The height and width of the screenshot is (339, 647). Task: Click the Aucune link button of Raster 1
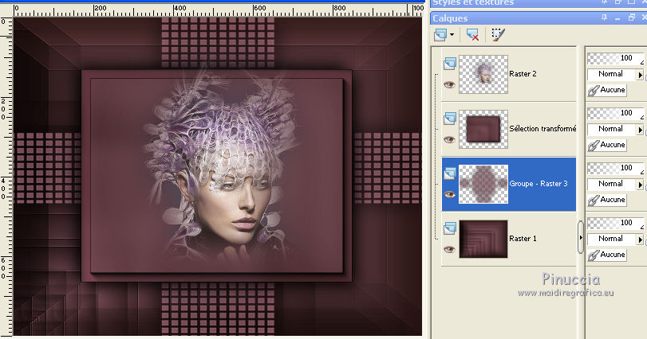tap(607, 255)
